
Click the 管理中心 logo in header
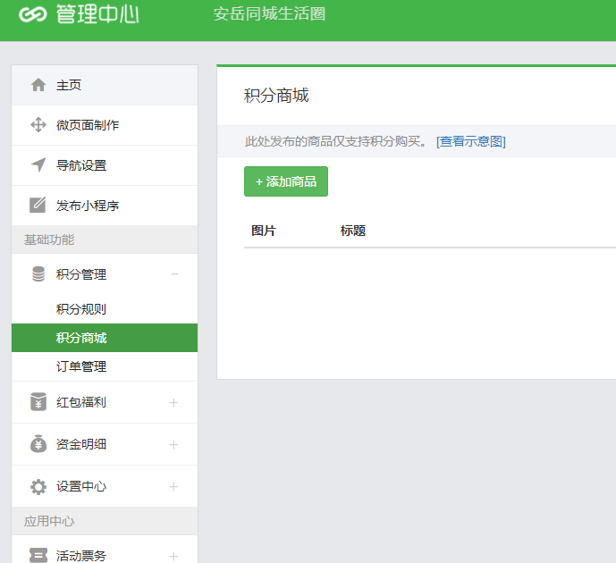[79, 15]
